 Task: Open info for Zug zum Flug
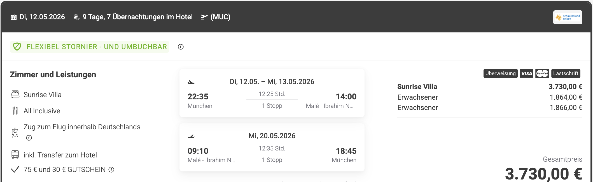tap(29, 138)
